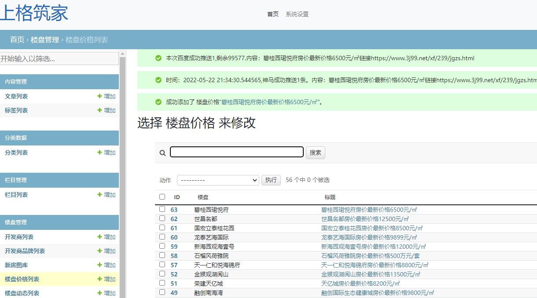The image size is (537, 298).
Task: Click the green plus icon beside 标签列表
Action: (100, 110)
